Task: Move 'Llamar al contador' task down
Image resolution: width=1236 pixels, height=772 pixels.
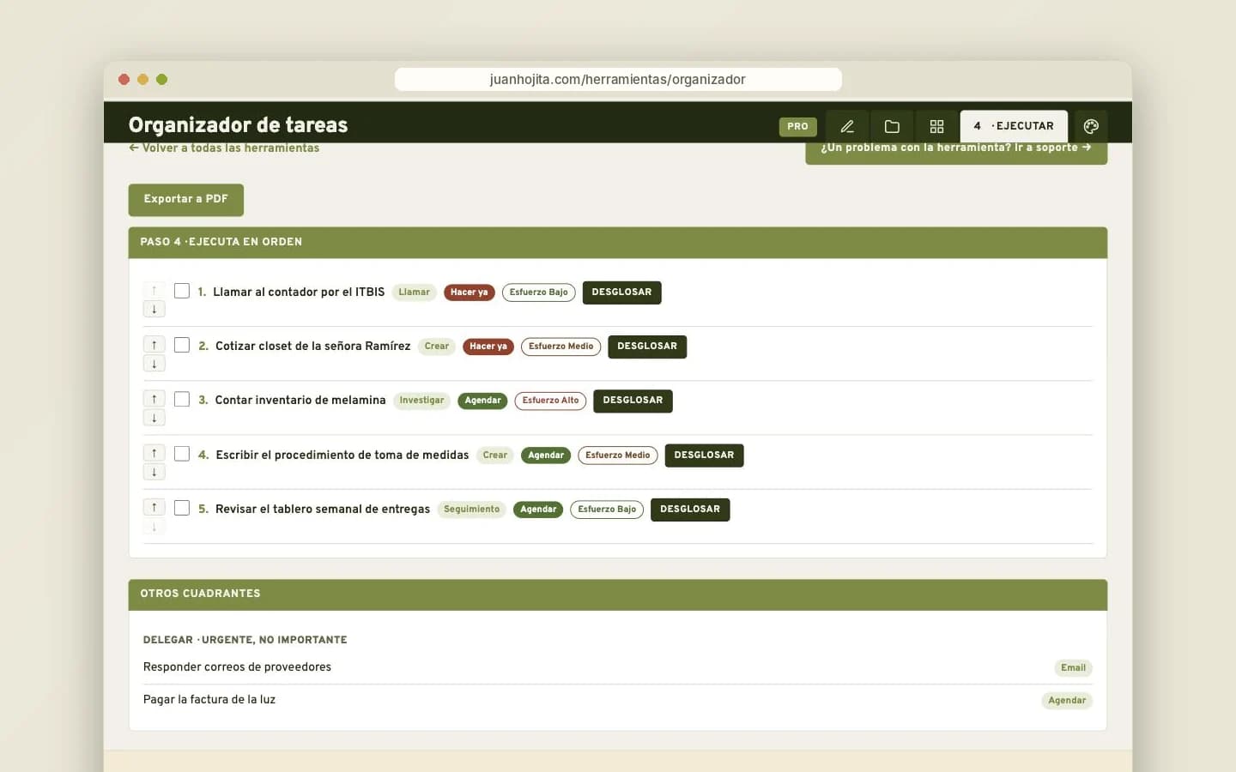Action: pyautogui.click(x=154, y=309)
